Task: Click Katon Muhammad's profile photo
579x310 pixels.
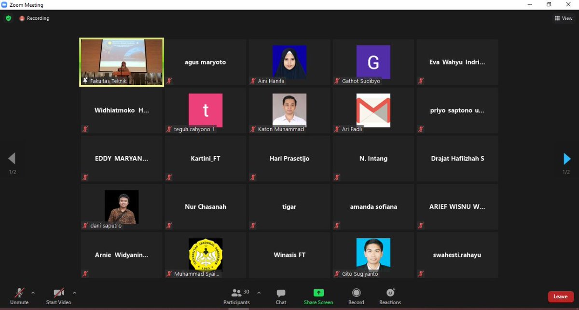Action: point(289,110)
